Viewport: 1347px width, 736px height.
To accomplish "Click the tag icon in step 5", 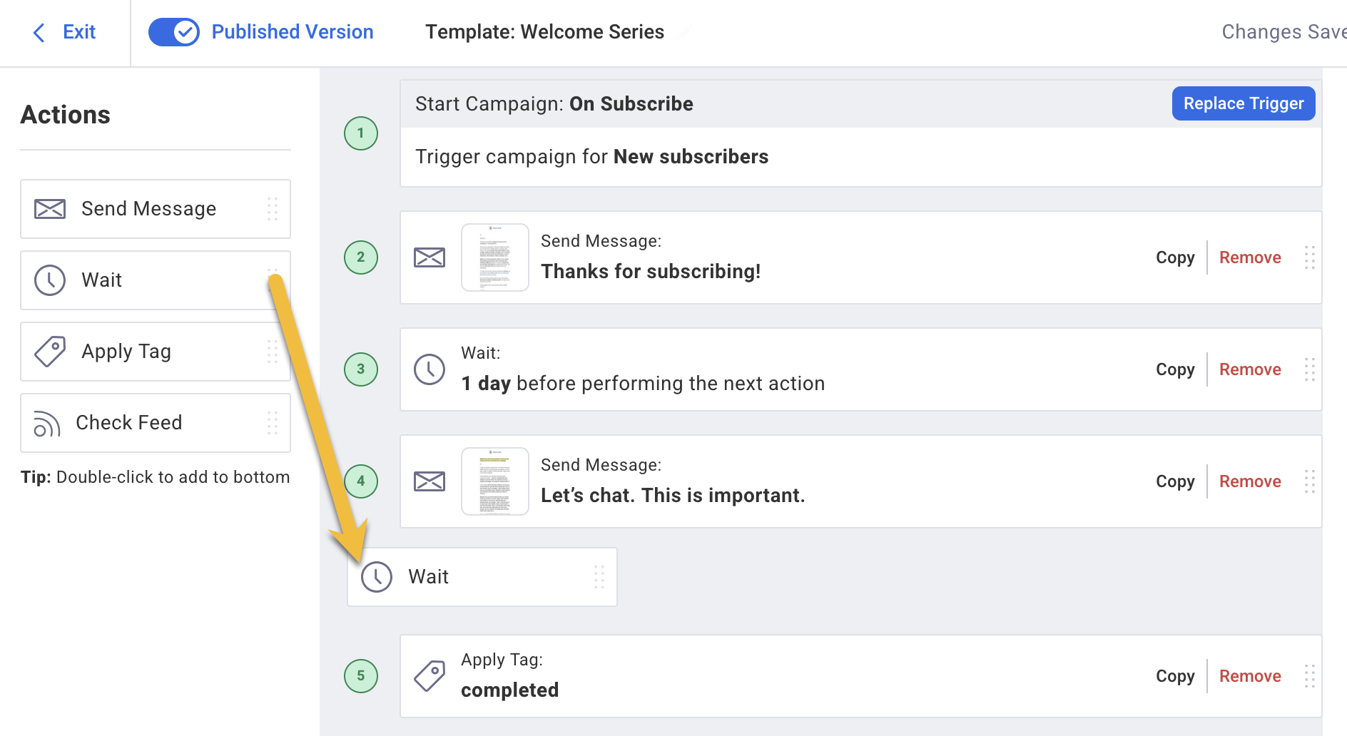I will coord(429,676).
